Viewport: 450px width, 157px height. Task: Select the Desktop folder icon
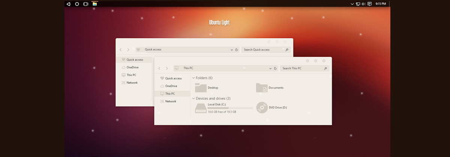pos(201,88)
